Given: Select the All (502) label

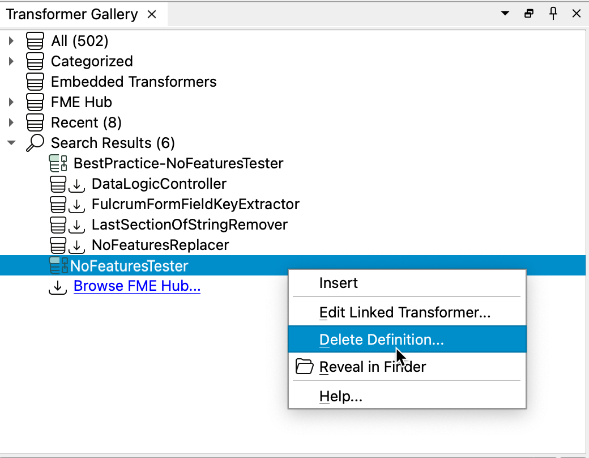Looking at the screenshot, I should 80,41.
